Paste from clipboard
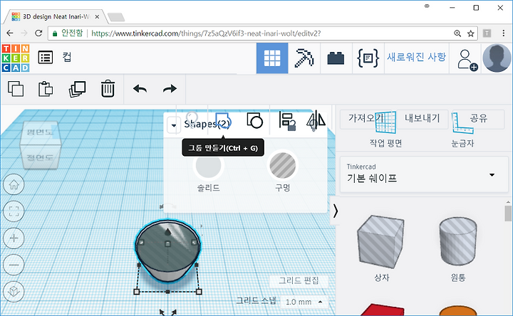Screen dimensions: 513x316 pyautogui.click(x=46, y=88)
